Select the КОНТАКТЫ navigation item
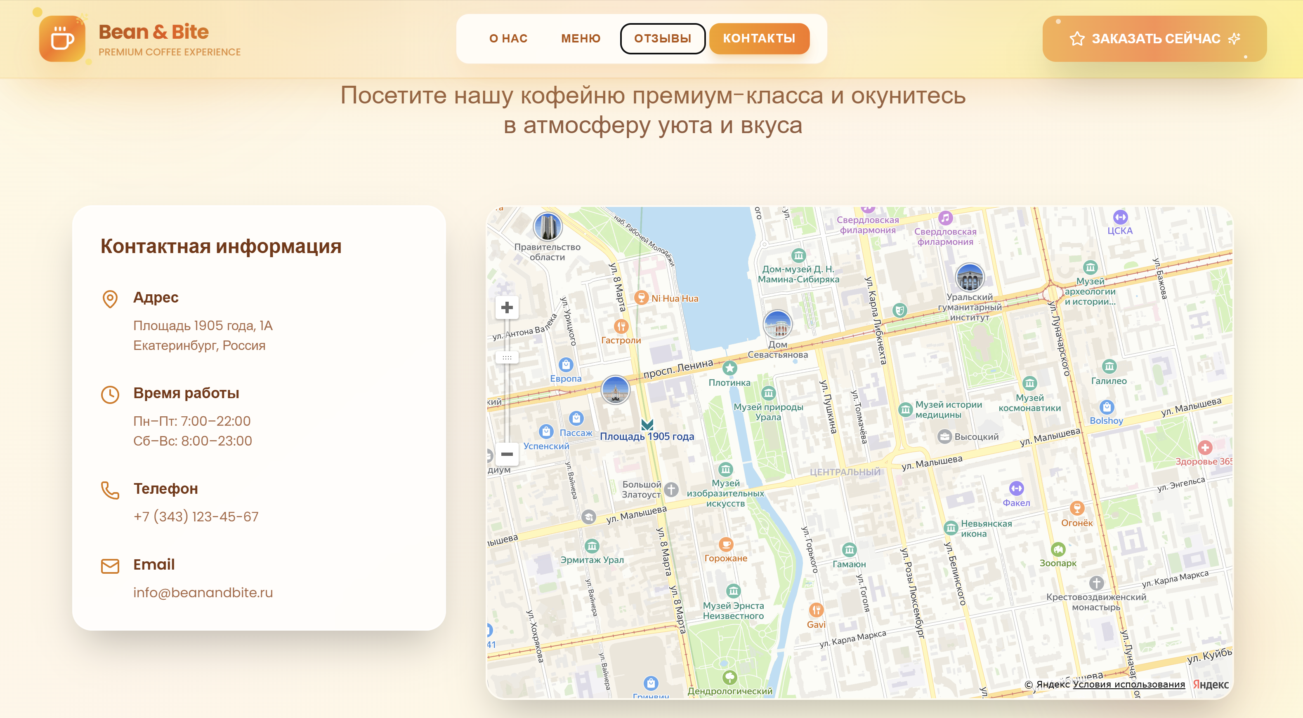Viewport: 1303px width, 718px height. click(759, 38)
